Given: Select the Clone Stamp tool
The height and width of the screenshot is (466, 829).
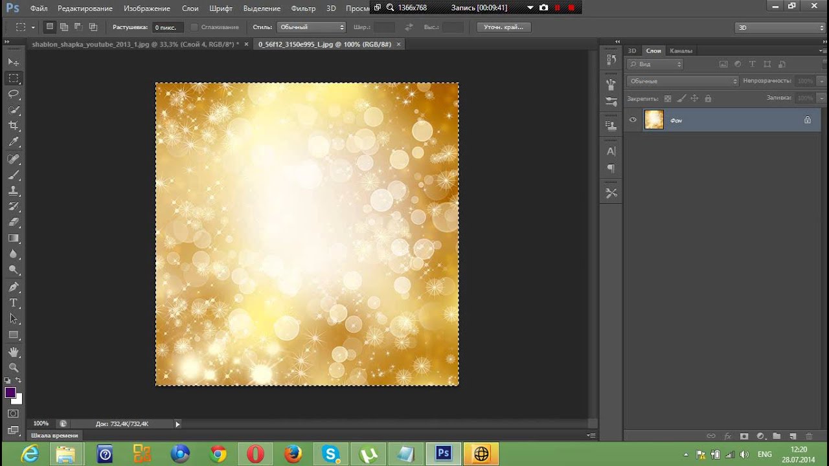Looking at the screenshot, I should point(14,191).
